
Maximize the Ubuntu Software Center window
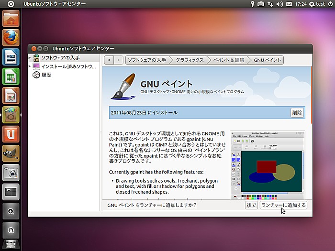click(x=45, y=48)
